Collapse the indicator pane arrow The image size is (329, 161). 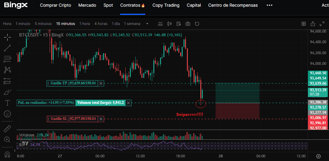(x=15, y=150)
